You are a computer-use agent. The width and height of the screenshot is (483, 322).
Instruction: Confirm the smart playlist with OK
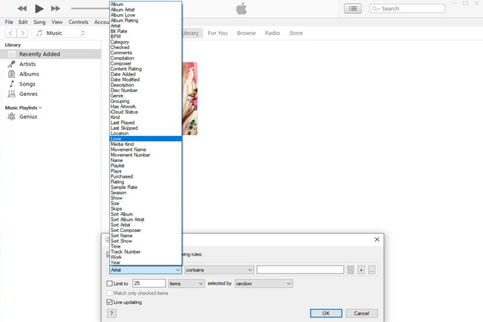pos(326,313)
